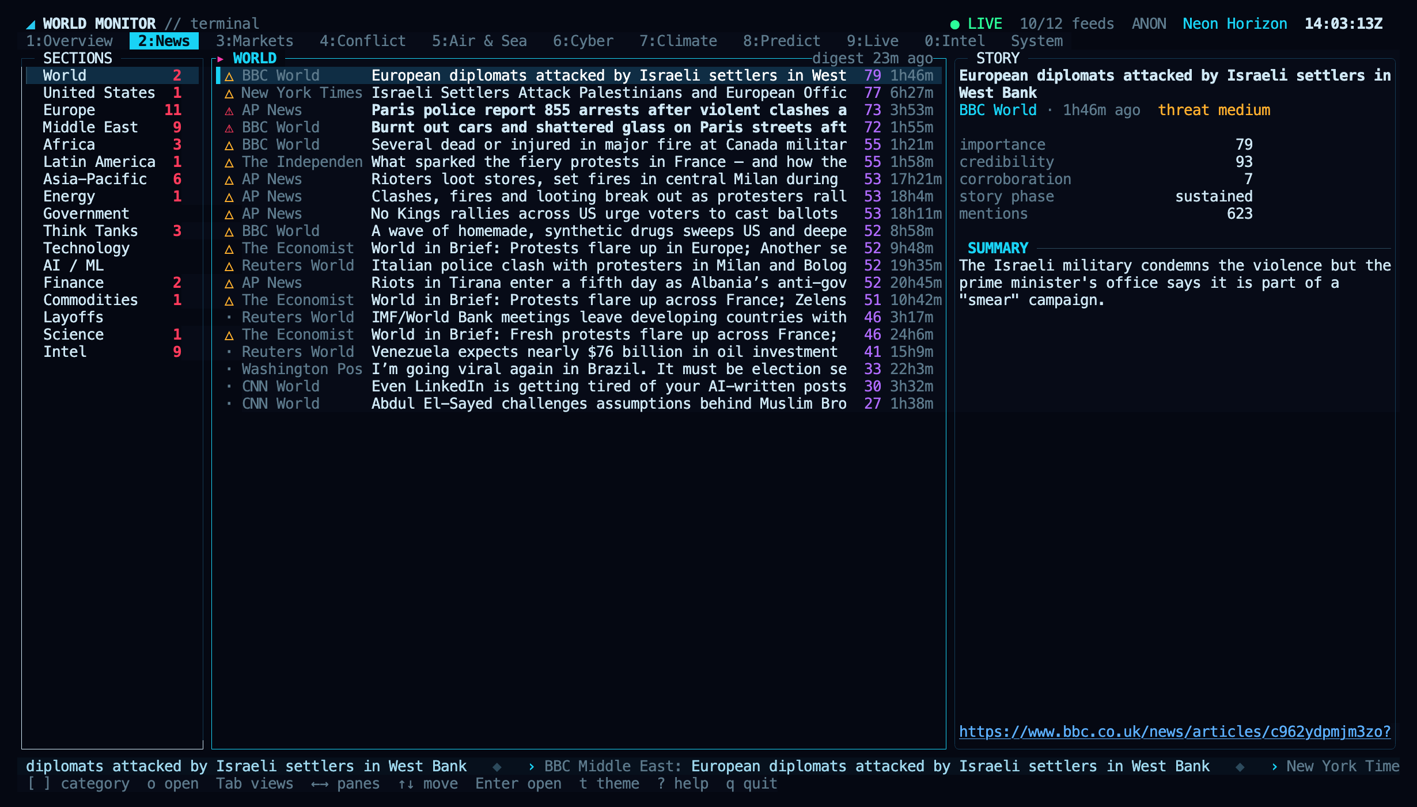The height and width of the screenshot is (807, 1417).
Task: Click the warning triangle on Canada military fire row
Action: 229,145
